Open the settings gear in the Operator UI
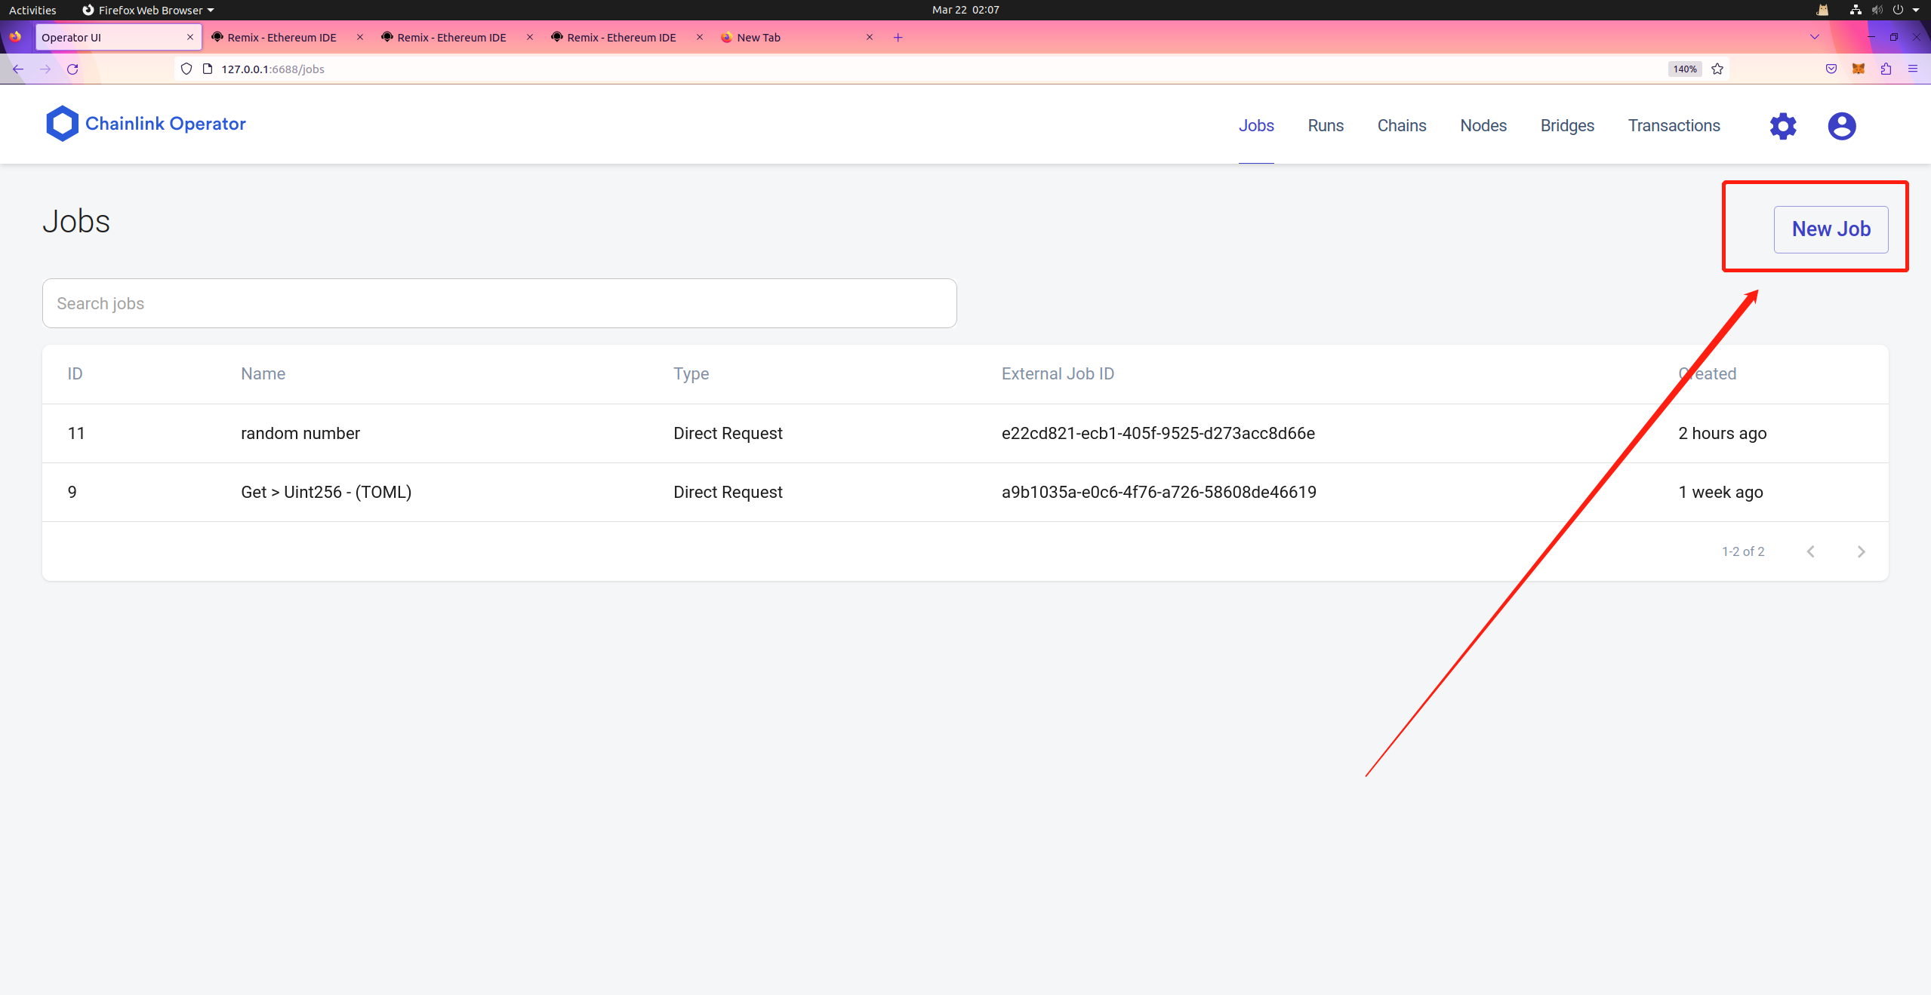 pos(1783,126)
